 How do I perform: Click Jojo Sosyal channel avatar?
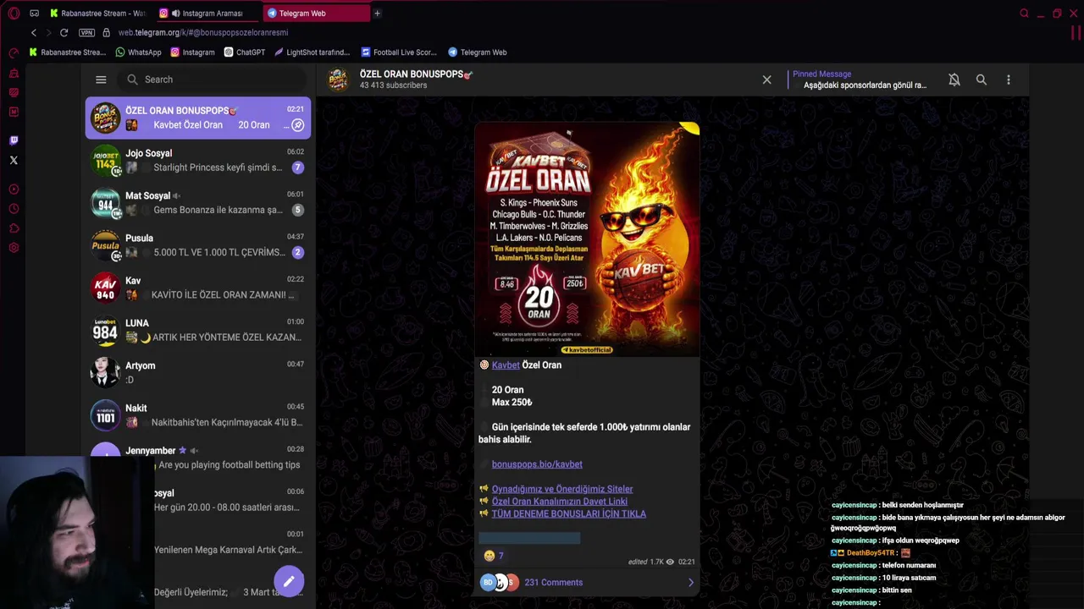coord(105,160)
